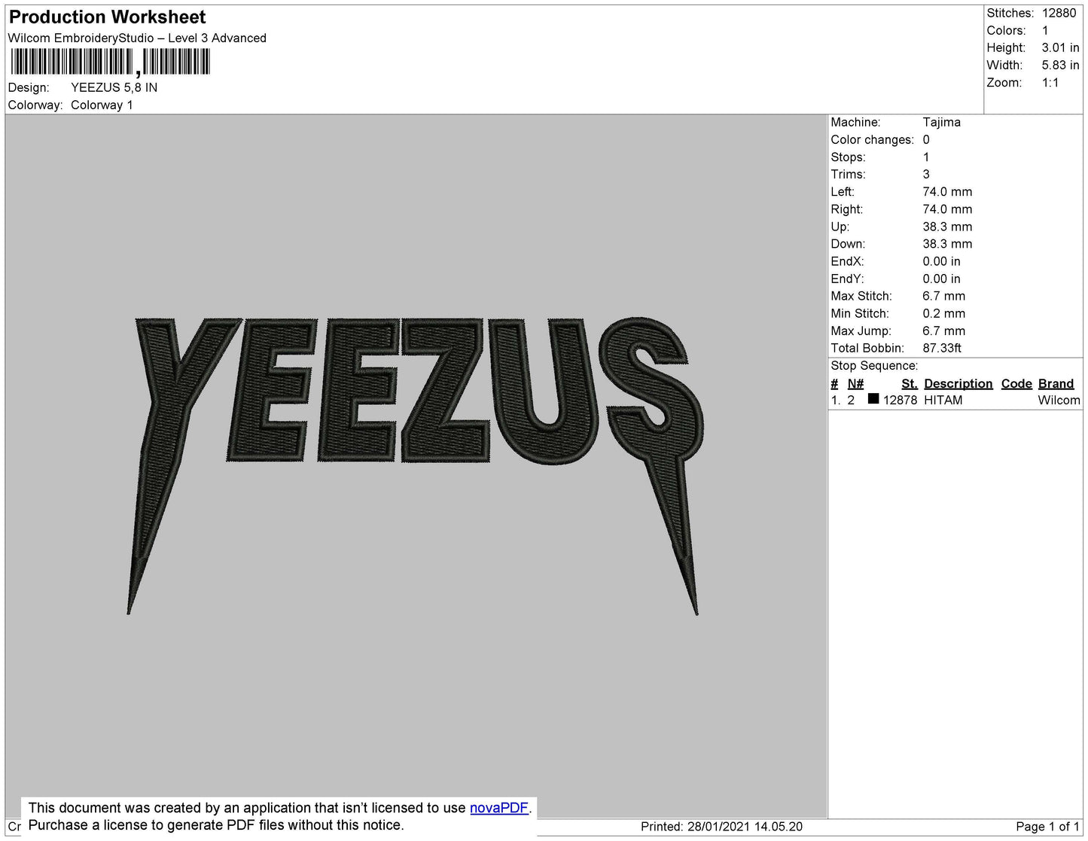Click the stitches count 12880

1059,13
